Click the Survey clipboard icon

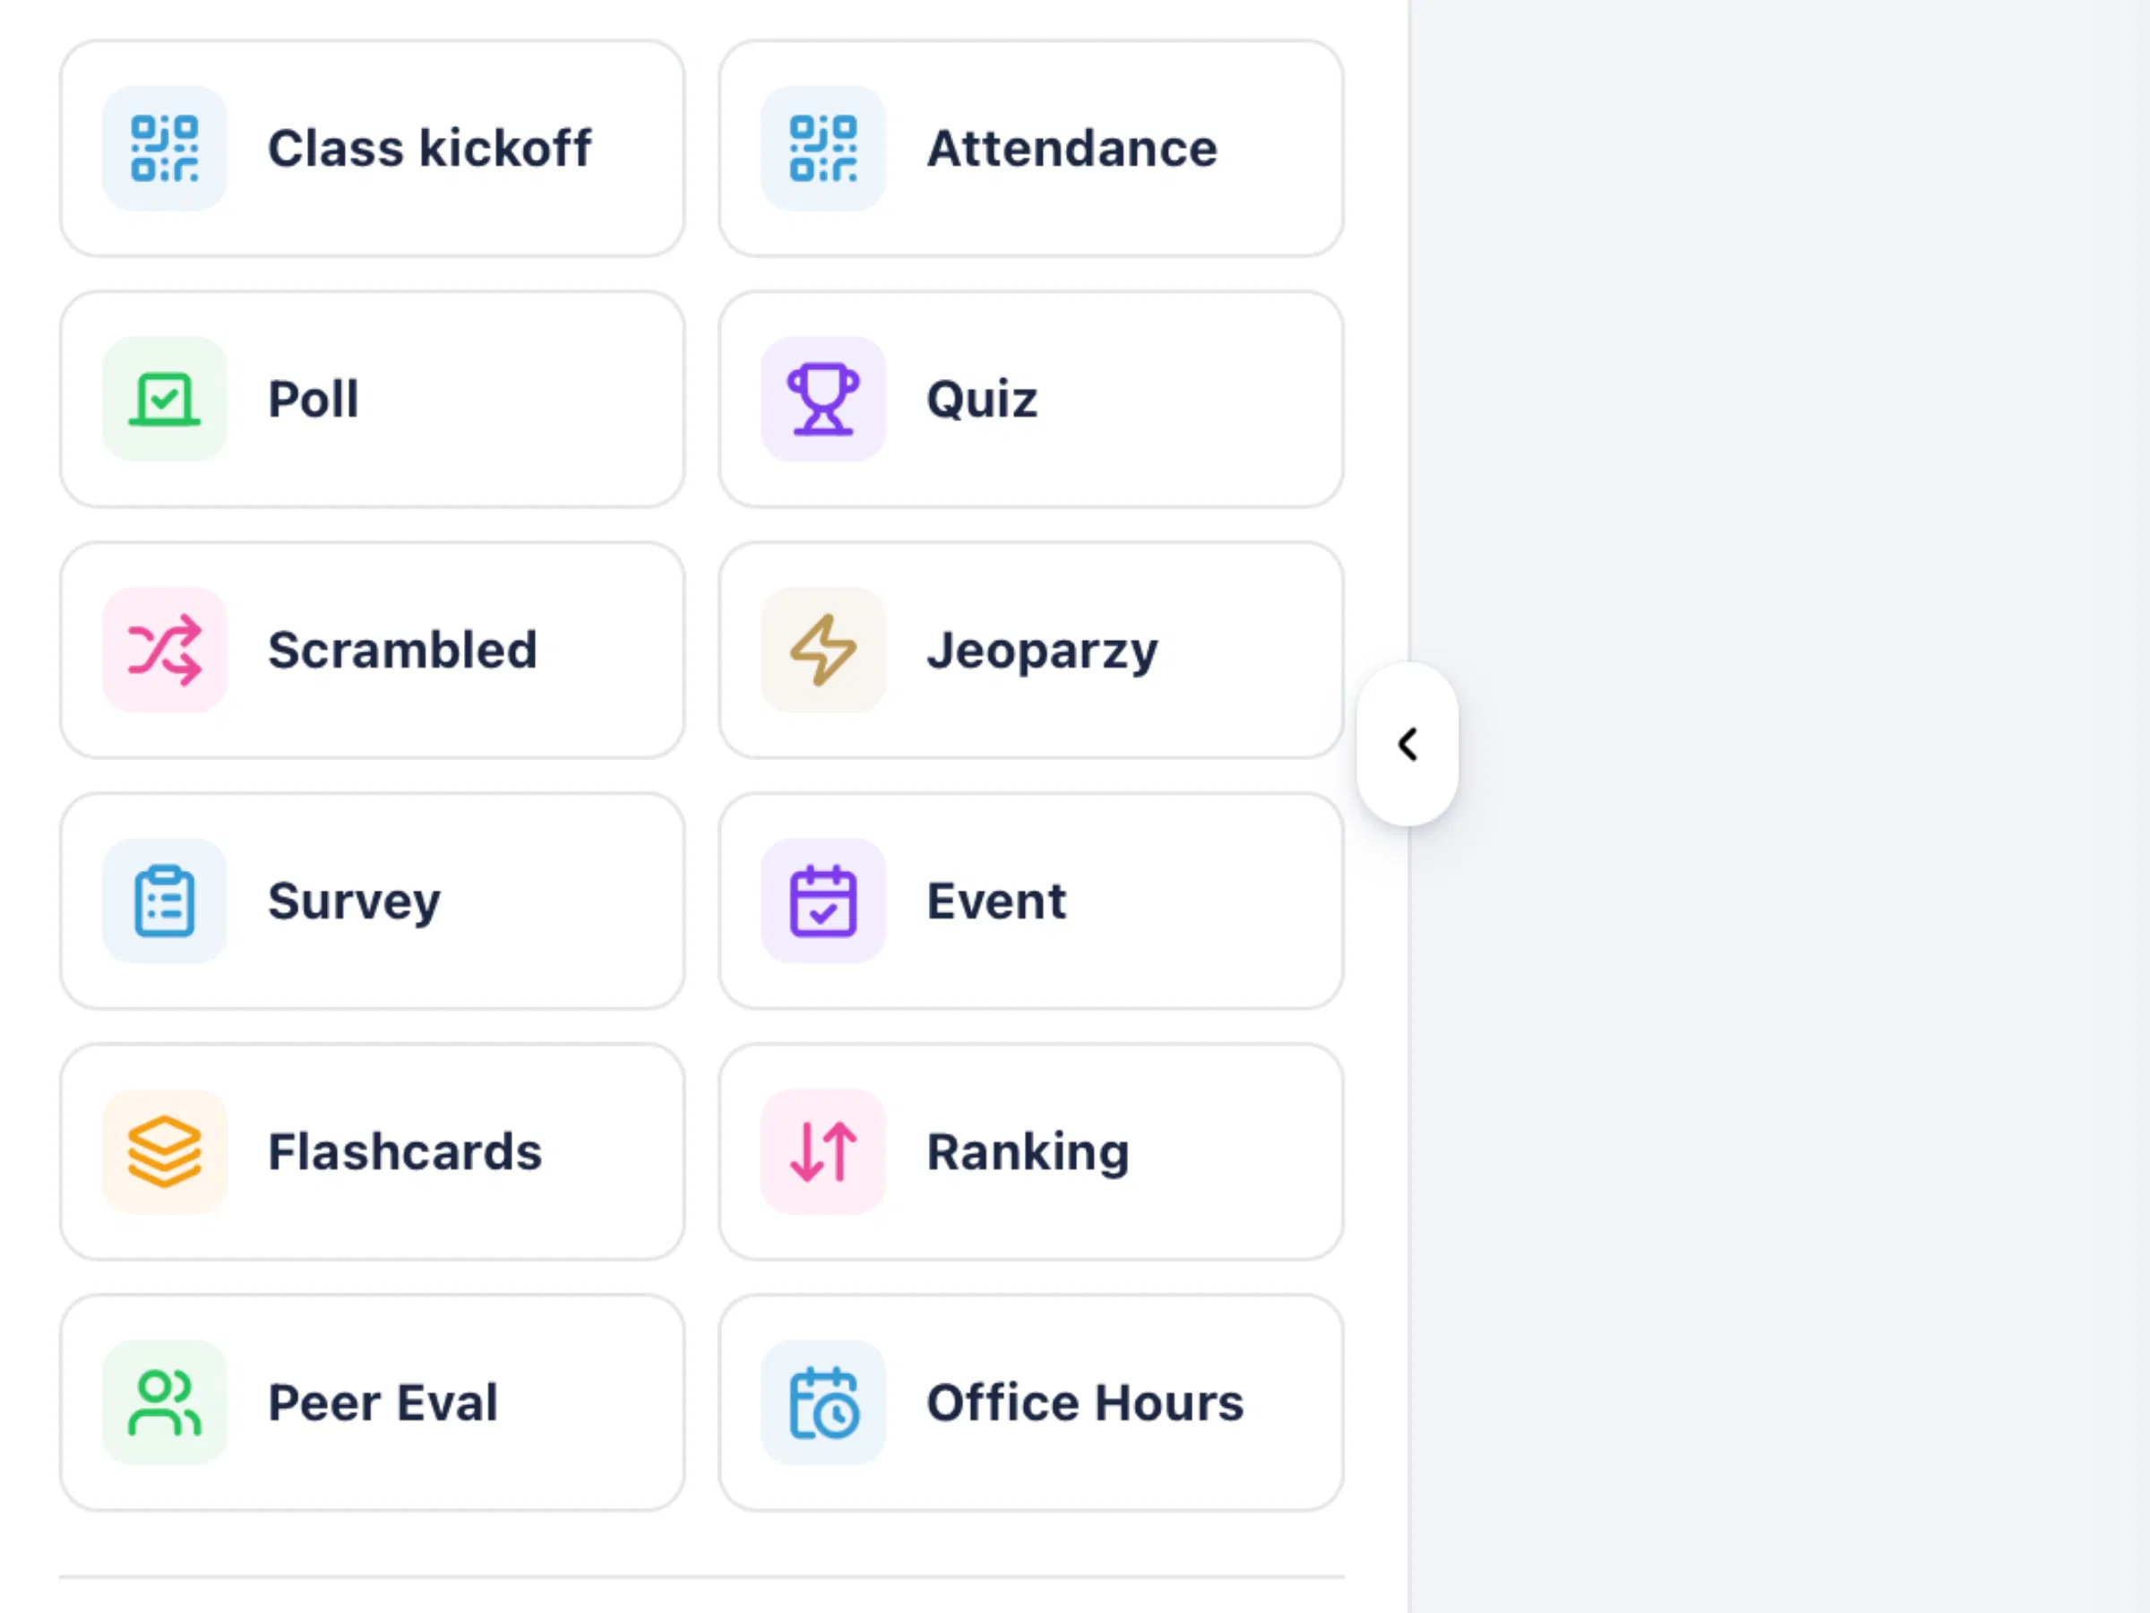pyautogui.click(x=164, y=901)
